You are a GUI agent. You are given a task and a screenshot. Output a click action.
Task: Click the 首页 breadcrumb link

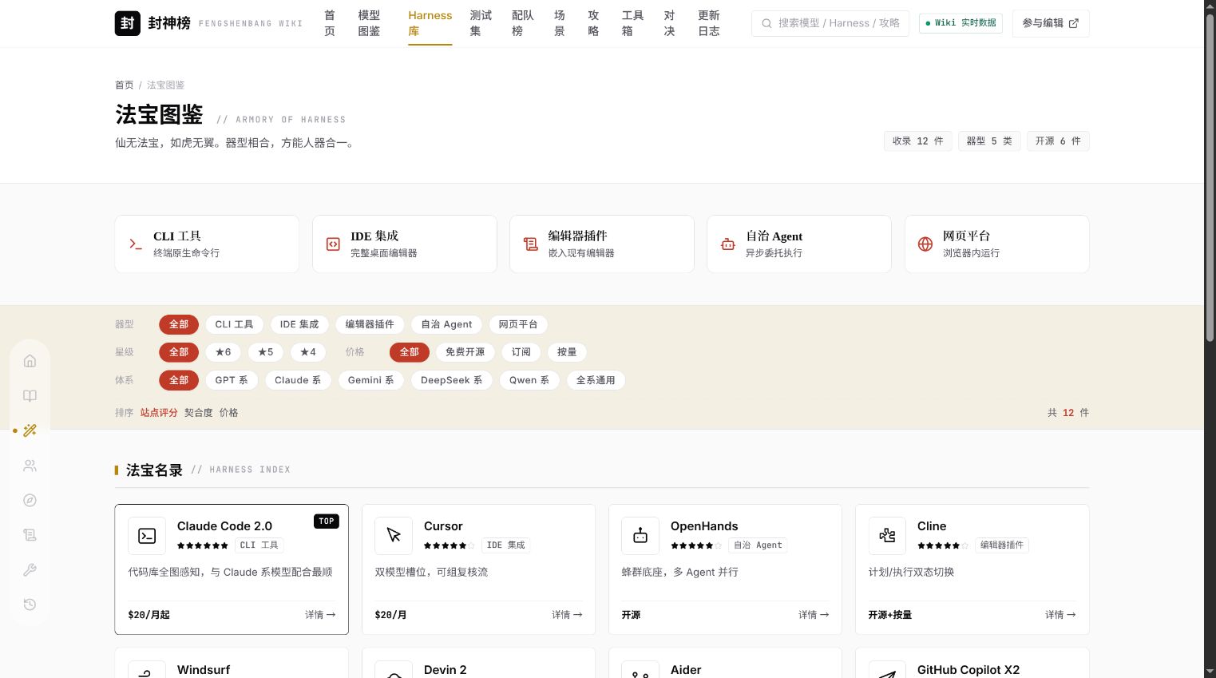125,85
